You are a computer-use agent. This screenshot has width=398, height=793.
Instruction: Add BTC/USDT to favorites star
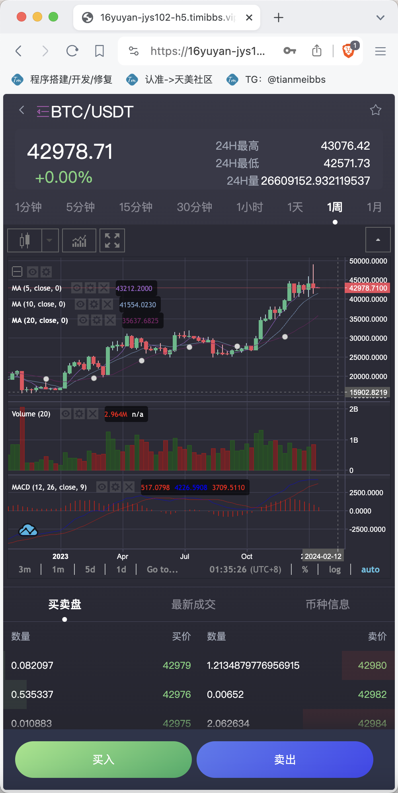[375, 110]
